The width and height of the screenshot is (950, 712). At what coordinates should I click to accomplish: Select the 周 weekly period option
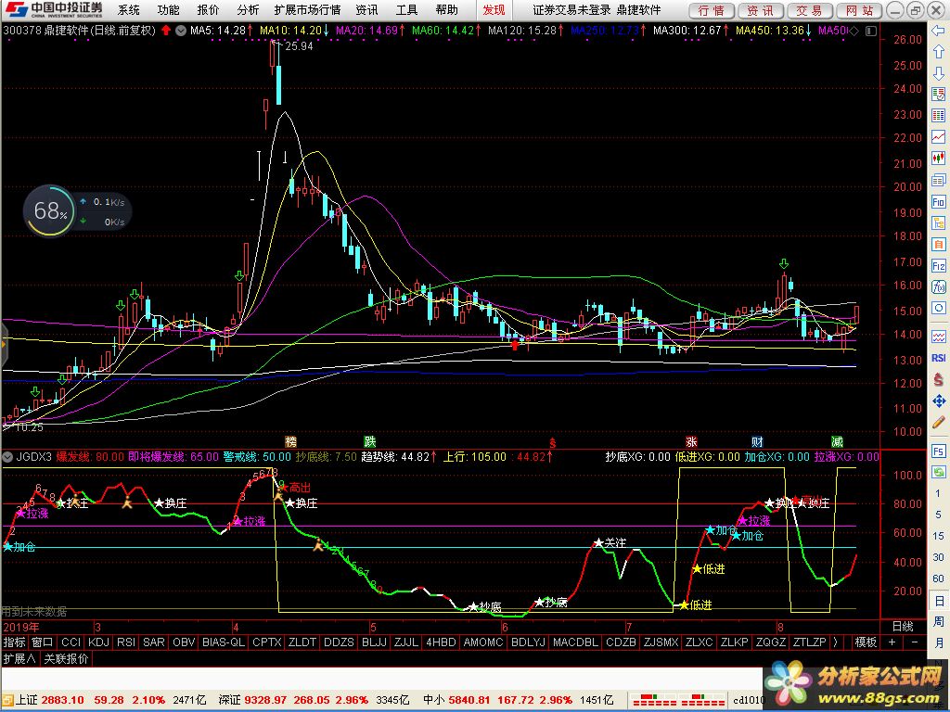coord(938,622)
